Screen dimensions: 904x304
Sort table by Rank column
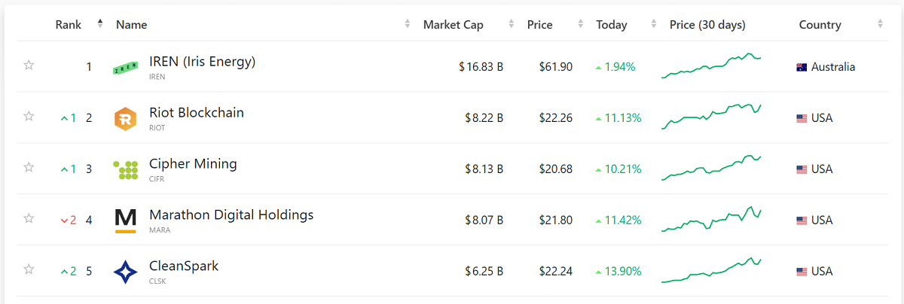pos(69,25)
